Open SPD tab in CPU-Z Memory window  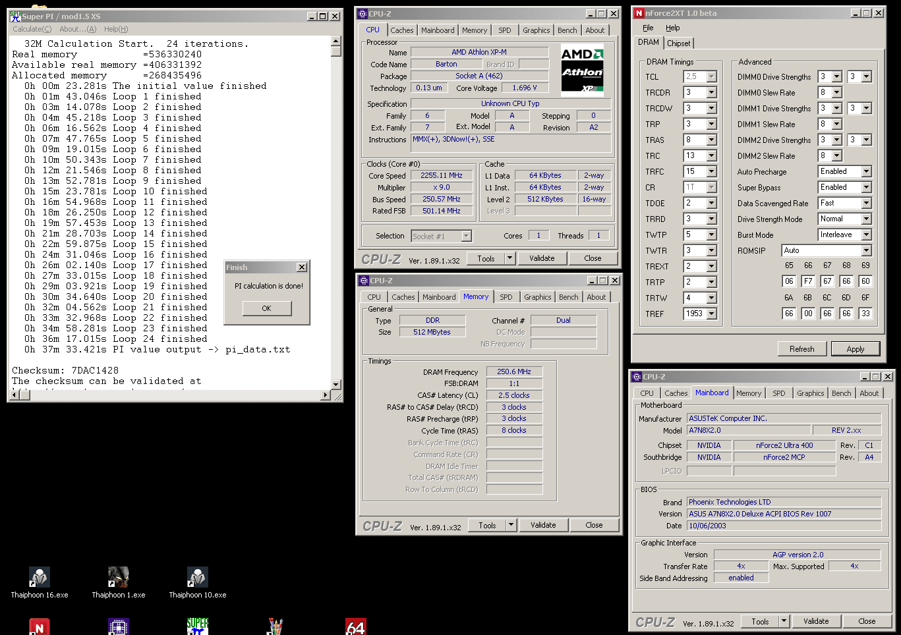[506, 297]
